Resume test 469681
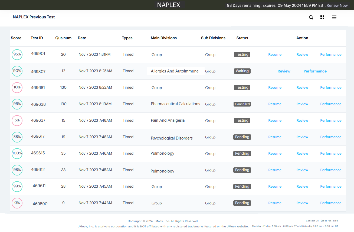 pyautogui.click(x=275, y=88)
